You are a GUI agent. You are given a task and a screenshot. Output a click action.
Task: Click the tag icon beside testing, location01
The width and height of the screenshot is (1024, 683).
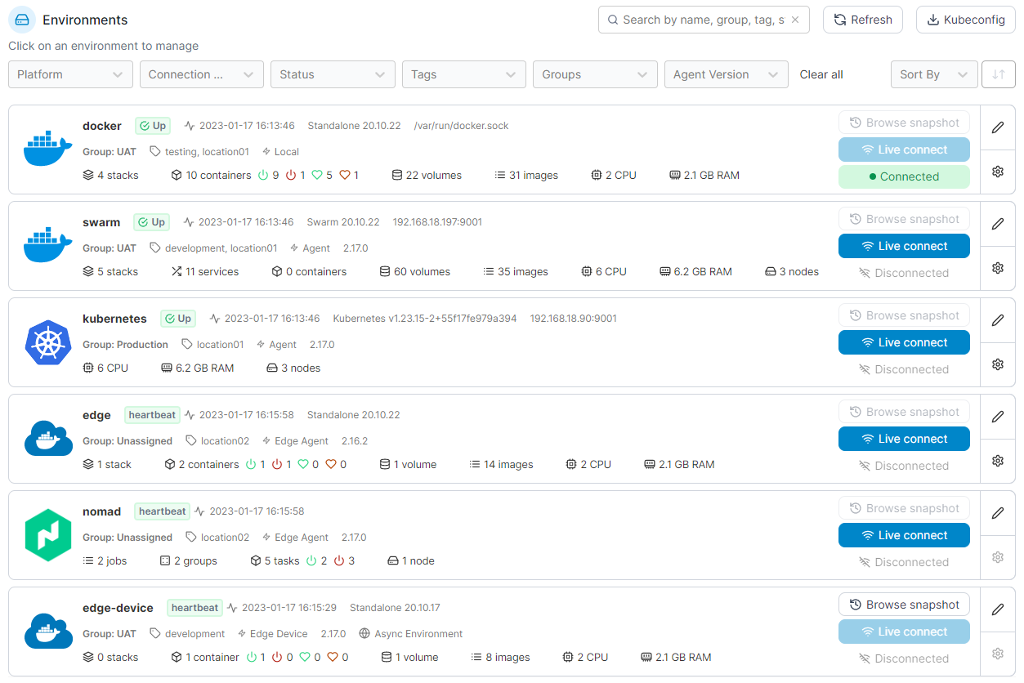(x=155, y=152)
